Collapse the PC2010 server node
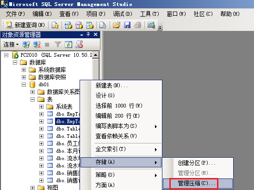 click(6, 55)
